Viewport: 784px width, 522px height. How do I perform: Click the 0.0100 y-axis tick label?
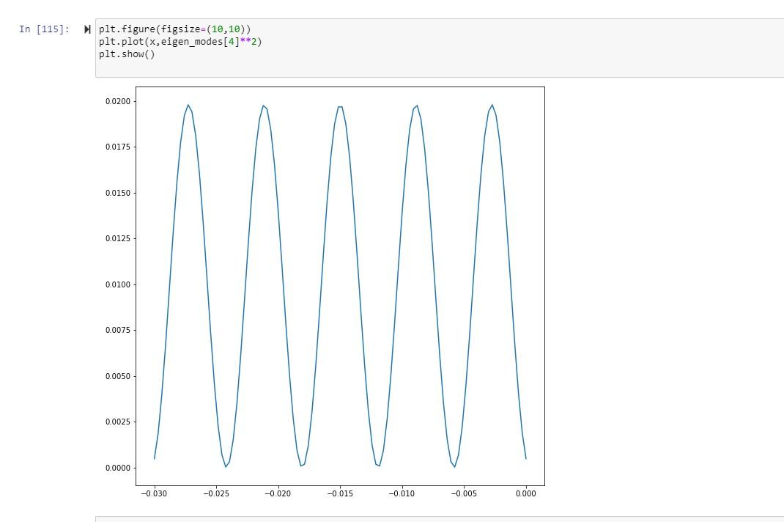(x=118, y=284)
